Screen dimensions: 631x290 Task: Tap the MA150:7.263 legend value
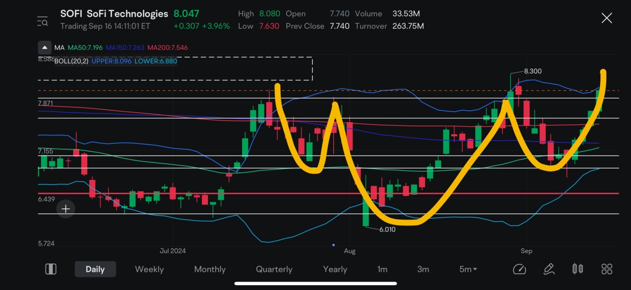(125, 48)
